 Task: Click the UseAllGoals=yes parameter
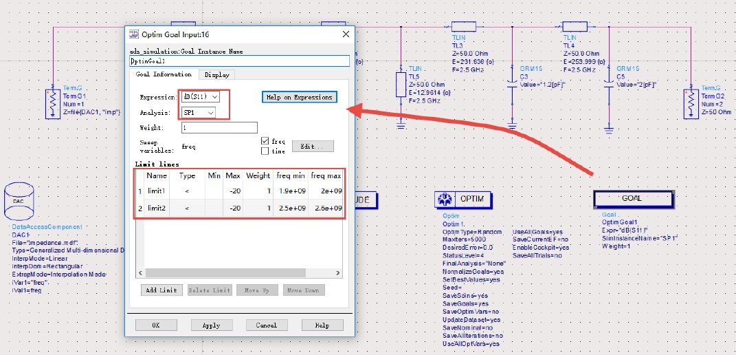click(x=537, y=232)
